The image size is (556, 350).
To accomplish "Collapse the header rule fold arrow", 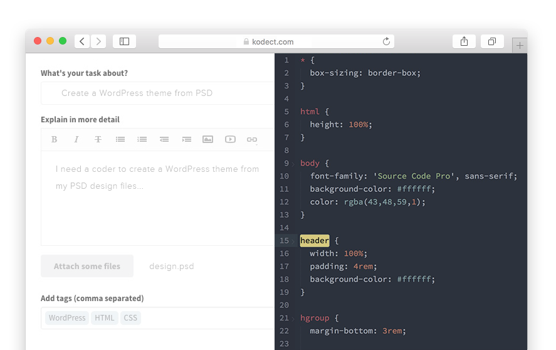I will [293, 241].
